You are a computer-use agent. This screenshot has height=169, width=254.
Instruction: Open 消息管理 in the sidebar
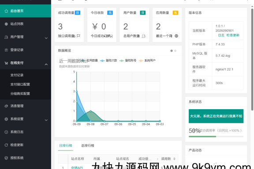[x=26, y=106]
